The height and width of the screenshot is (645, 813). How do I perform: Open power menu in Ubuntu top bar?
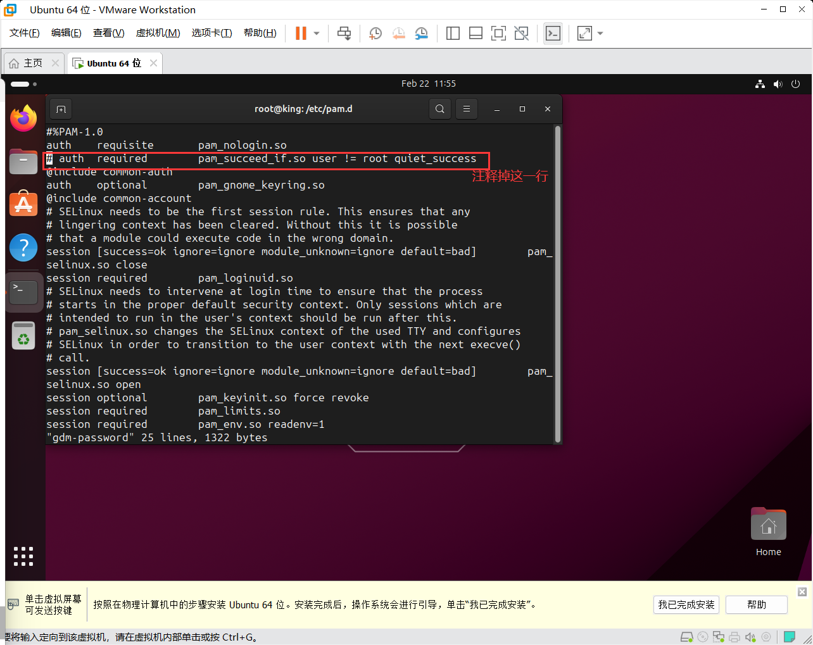(795, 84)
